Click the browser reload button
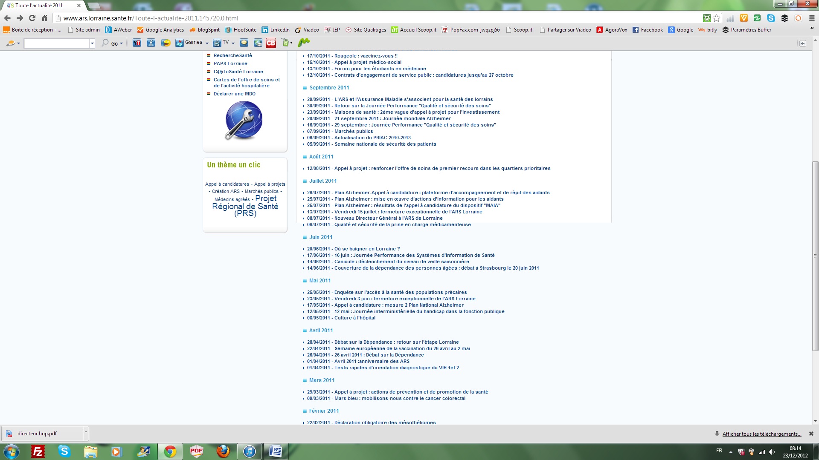This screenshot has height=460, width=819. [32, 18]
